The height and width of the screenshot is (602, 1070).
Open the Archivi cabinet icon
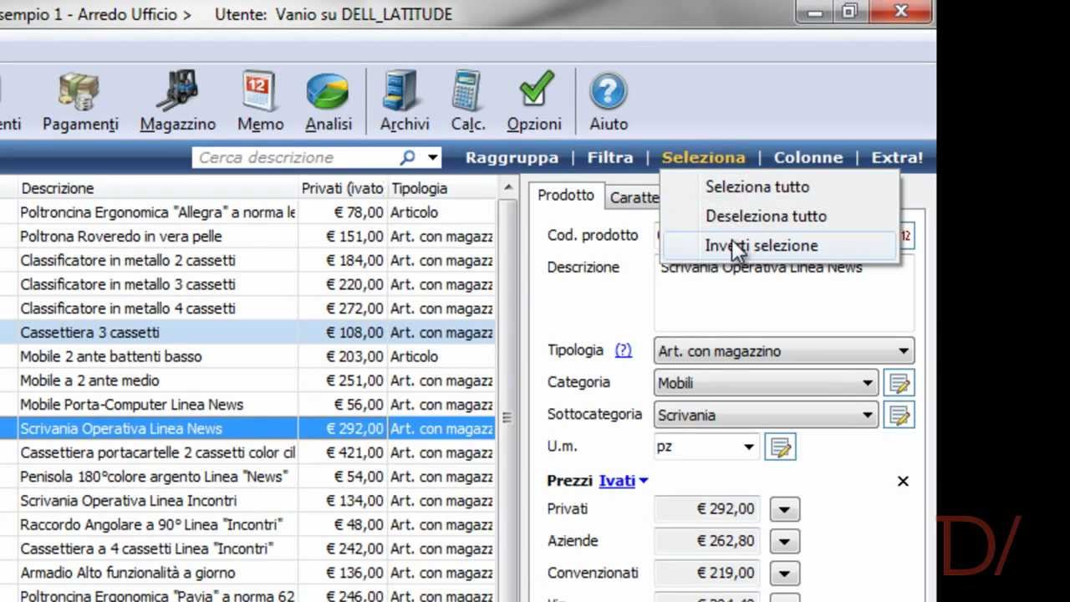click(x=404, y=101)
